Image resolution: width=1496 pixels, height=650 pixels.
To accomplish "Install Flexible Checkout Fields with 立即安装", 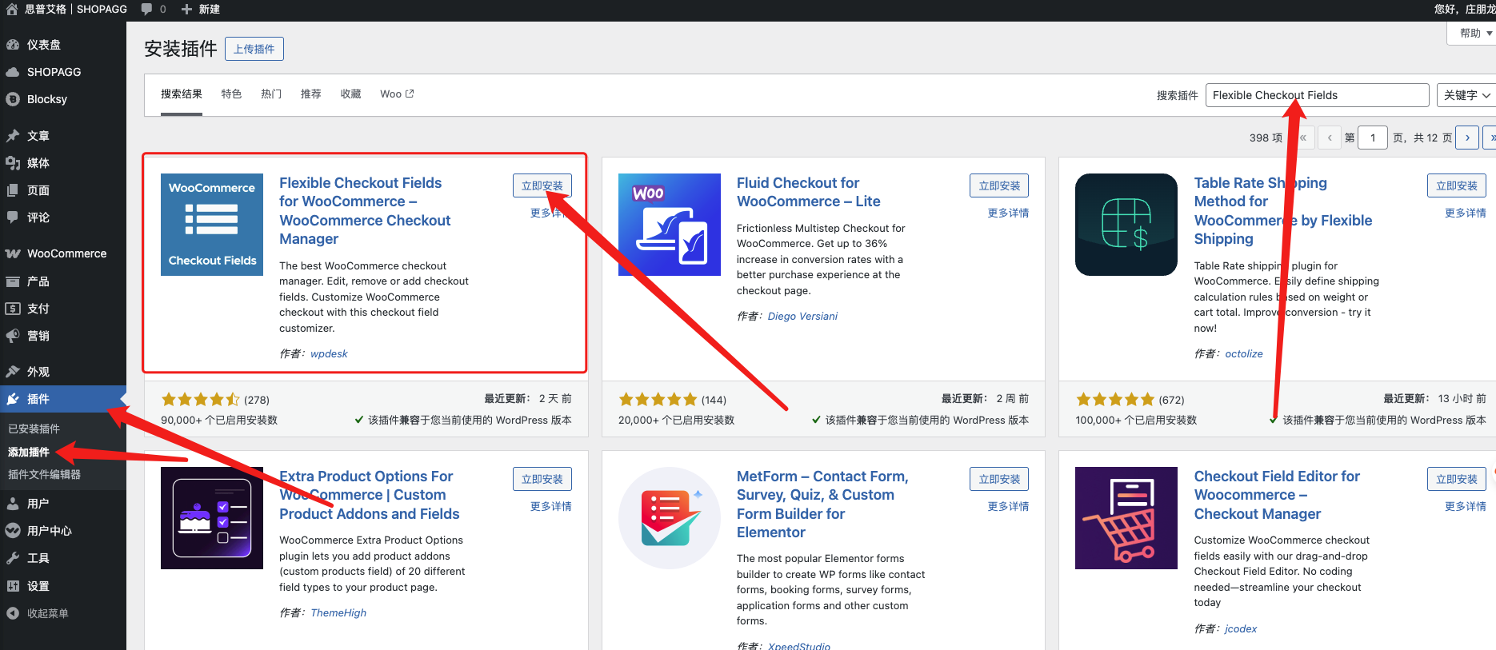I will [542, 185].
